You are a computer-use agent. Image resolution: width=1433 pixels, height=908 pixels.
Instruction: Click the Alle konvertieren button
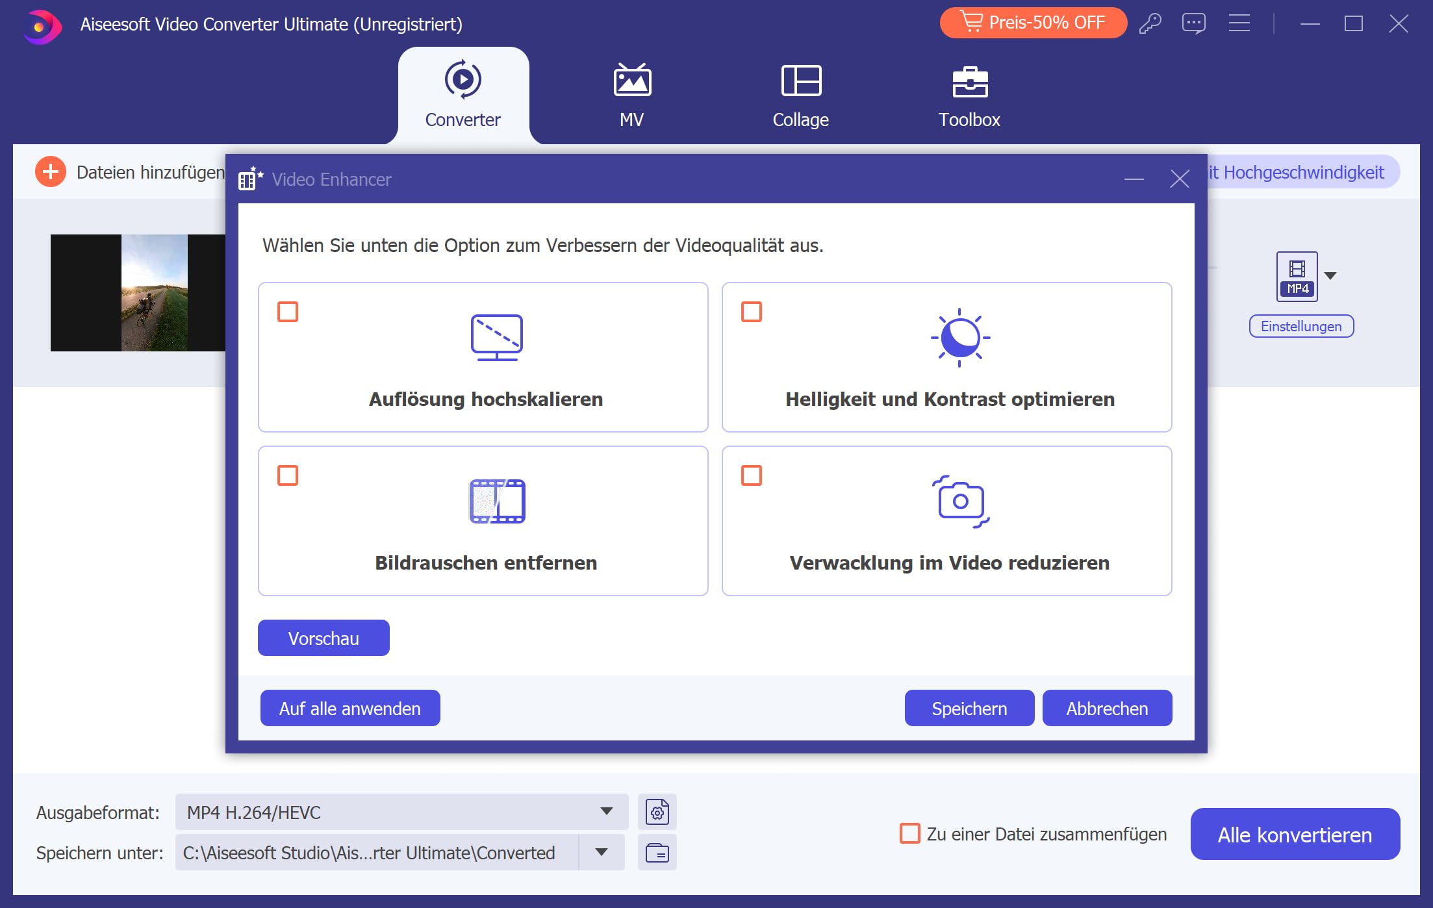pos(1295,834)
